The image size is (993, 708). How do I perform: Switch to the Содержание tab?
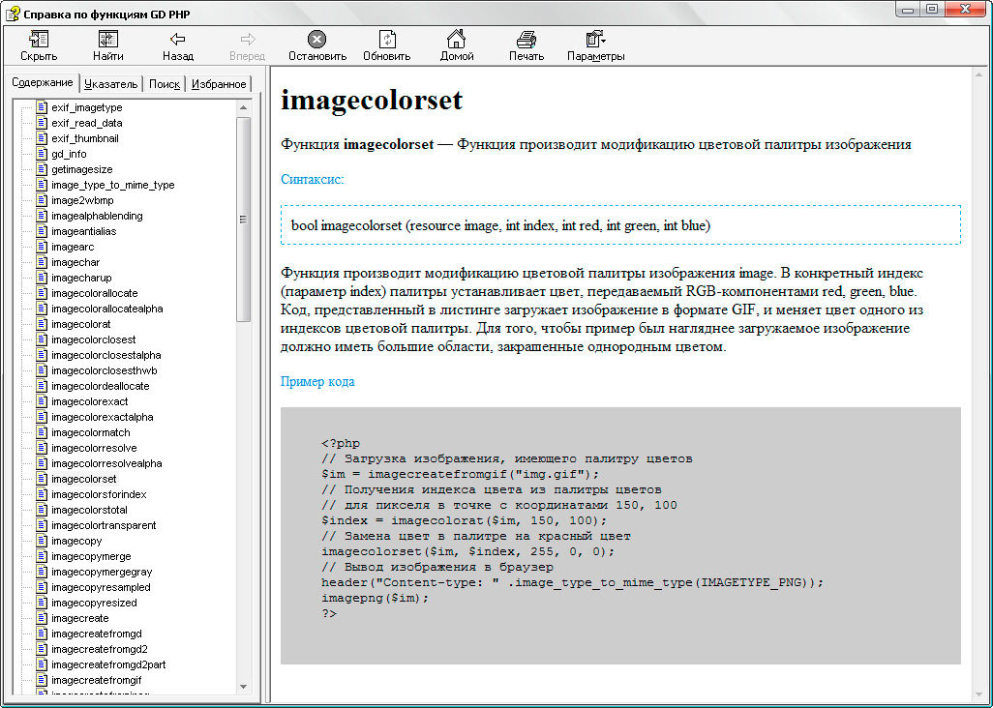(43, 83)
